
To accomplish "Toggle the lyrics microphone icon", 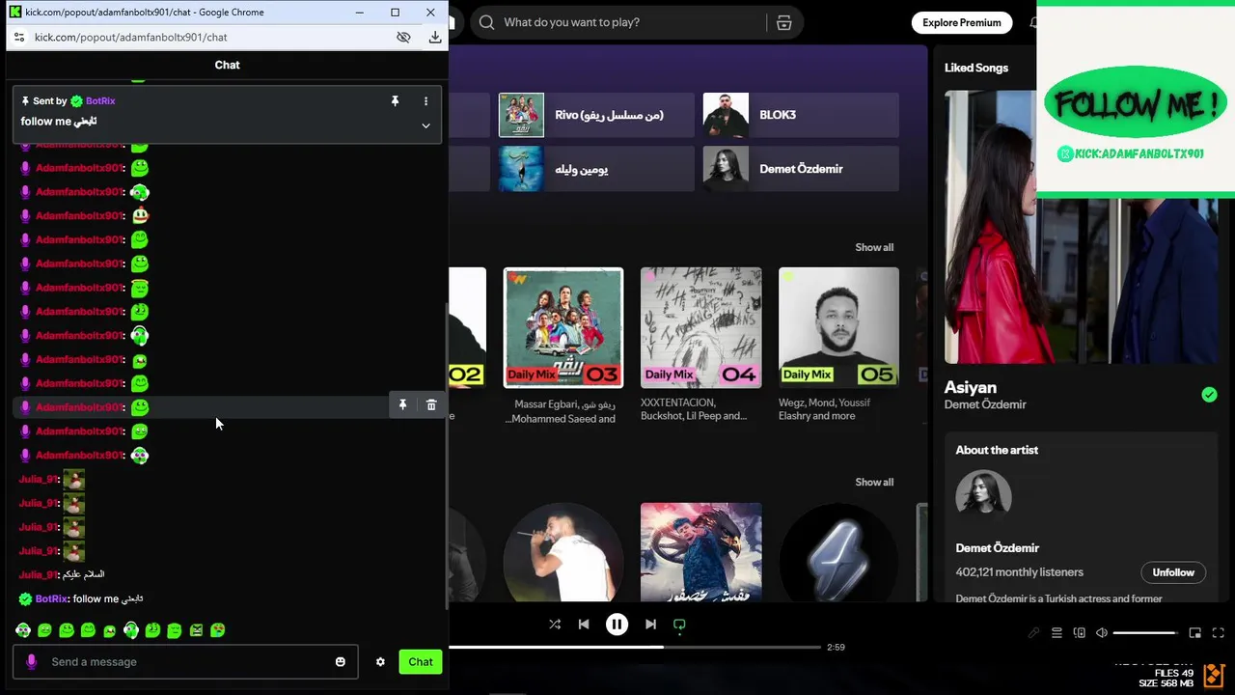I will coord(1034,633).
